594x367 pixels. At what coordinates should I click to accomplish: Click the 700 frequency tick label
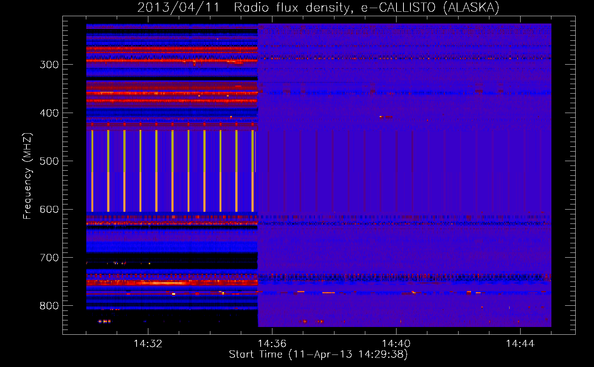[49, 258]
